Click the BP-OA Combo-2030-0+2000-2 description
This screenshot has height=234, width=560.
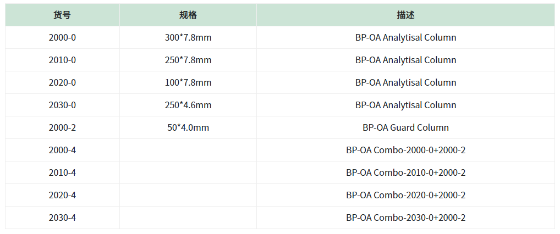tap(406, 217)
